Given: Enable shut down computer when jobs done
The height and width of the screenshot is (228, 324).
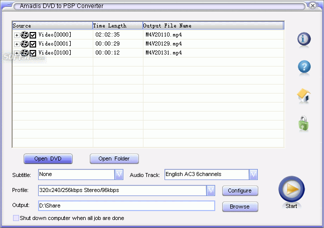Looking at the screenshot, I should (x=16, y=218).
